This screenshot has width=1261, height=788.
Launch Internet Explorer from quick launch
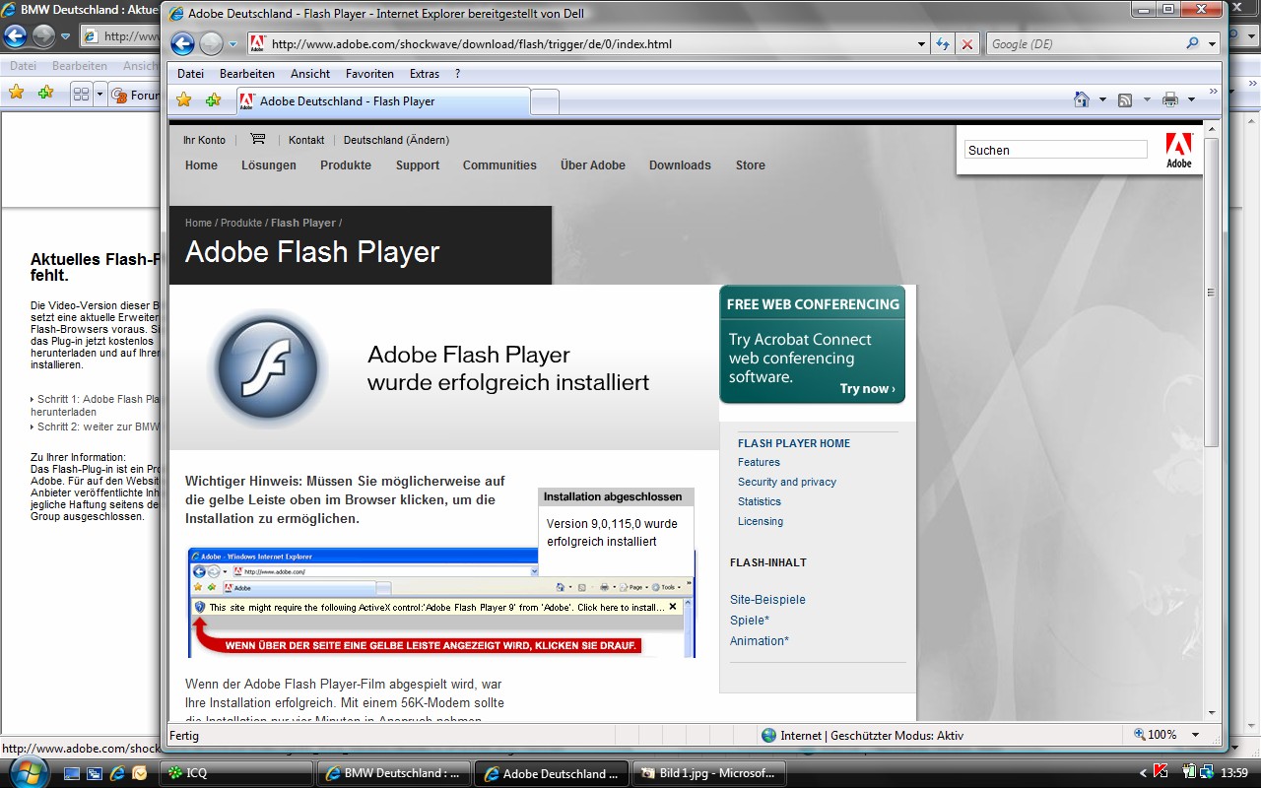pos(117,773)
